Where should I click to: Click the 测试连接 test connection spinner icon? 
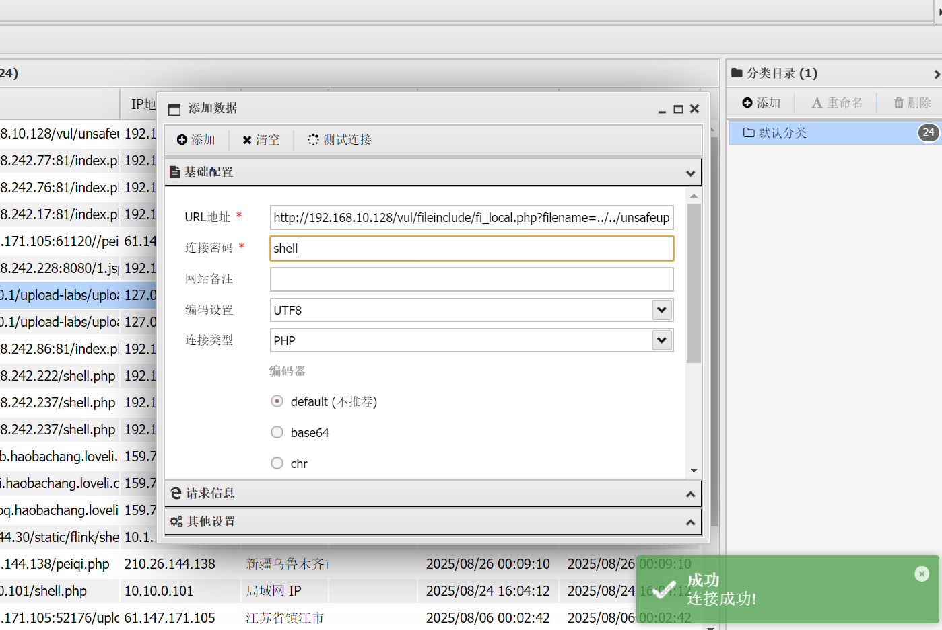[x=313, y=140]
